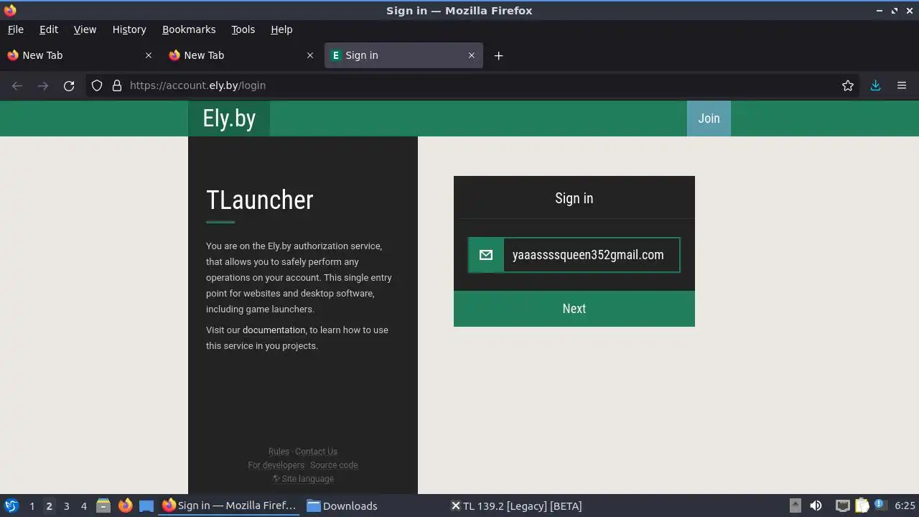919x517 pixels.
Task: Open the Help menu
Action: pos(281,29)
